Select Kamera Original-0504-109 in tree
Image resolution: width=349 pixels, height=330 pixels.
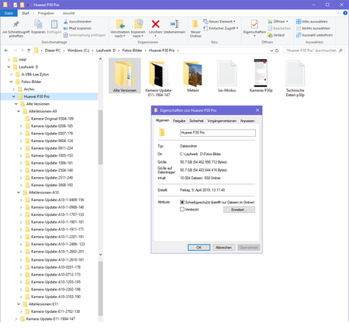click(52, 119)
